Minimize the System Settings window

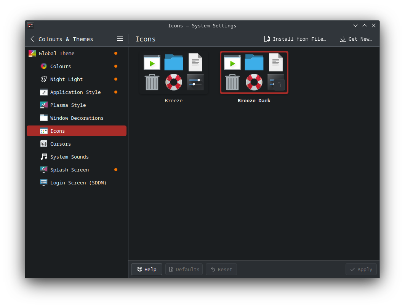coord(355,25)
